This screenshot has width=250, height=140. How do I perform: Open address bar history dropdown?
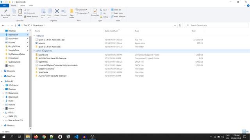(175, 25)
